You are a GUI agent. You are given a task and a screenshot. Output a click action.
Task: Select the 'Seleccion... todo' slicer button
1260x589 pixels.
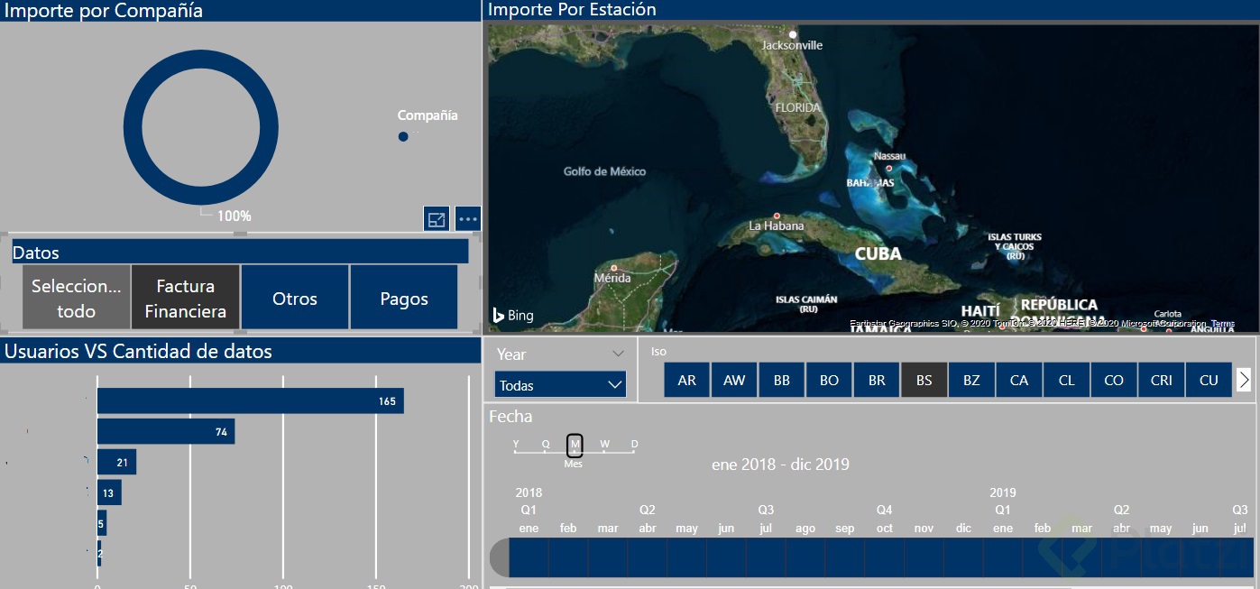click(77, 298)
